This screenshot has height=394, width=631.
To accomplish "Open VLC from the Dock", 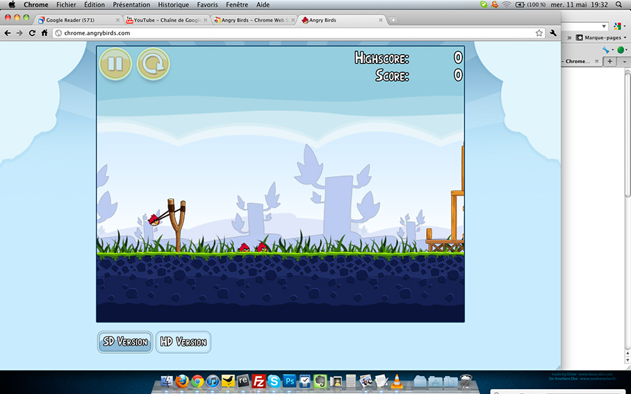I will tap(397, 381).
